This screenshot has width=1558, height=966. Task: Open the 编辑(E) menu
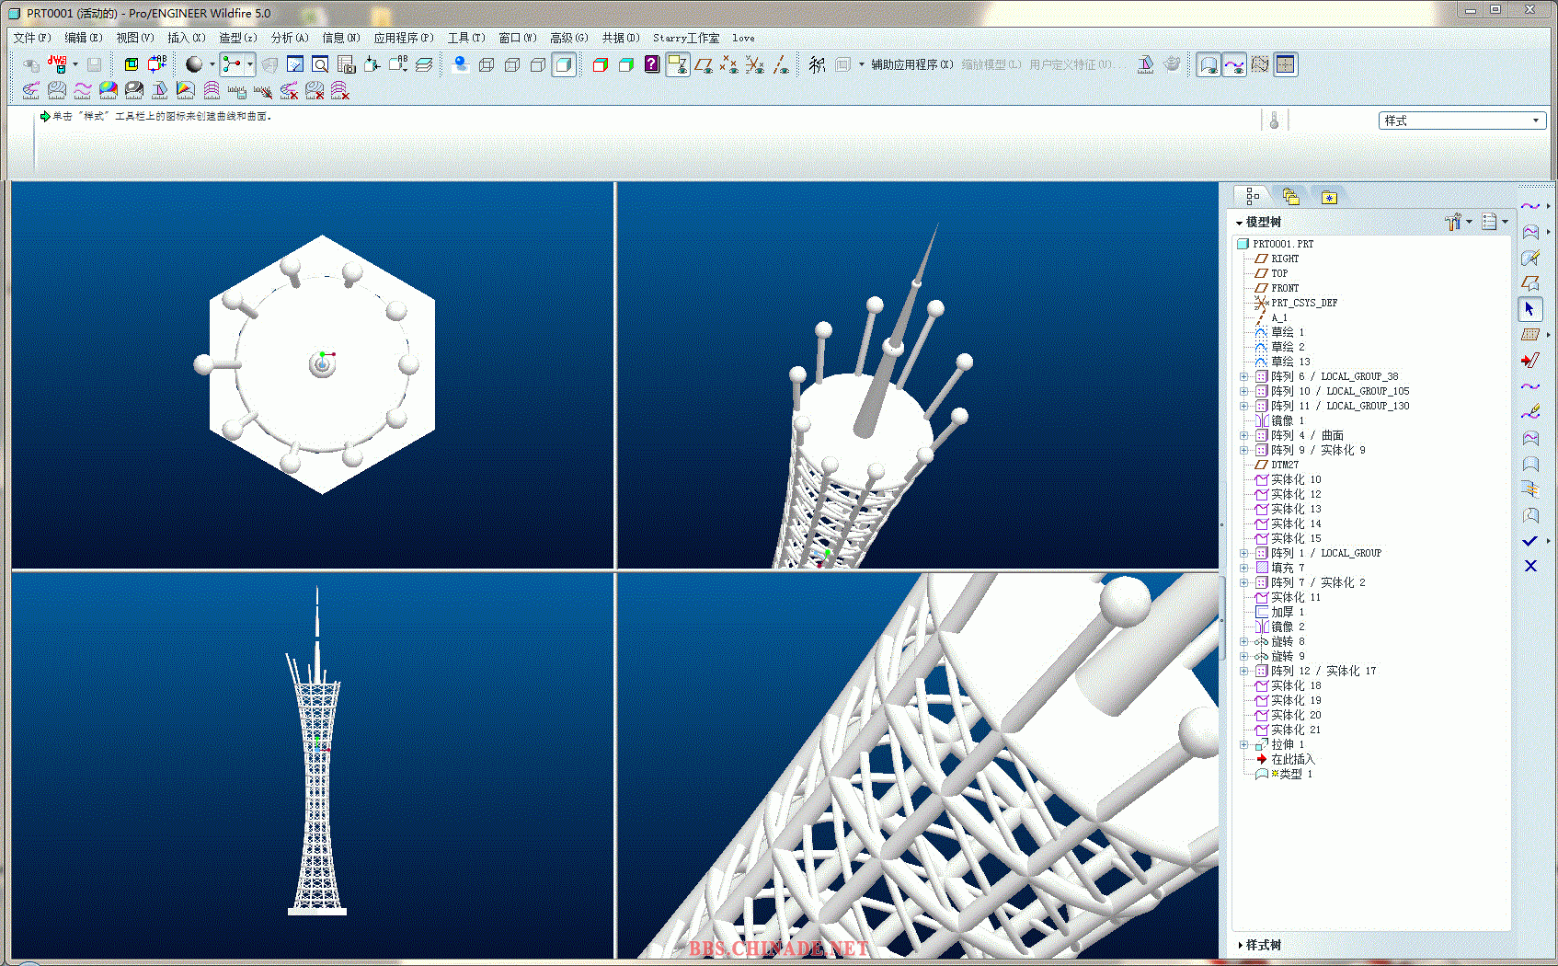tap(84, 38)
